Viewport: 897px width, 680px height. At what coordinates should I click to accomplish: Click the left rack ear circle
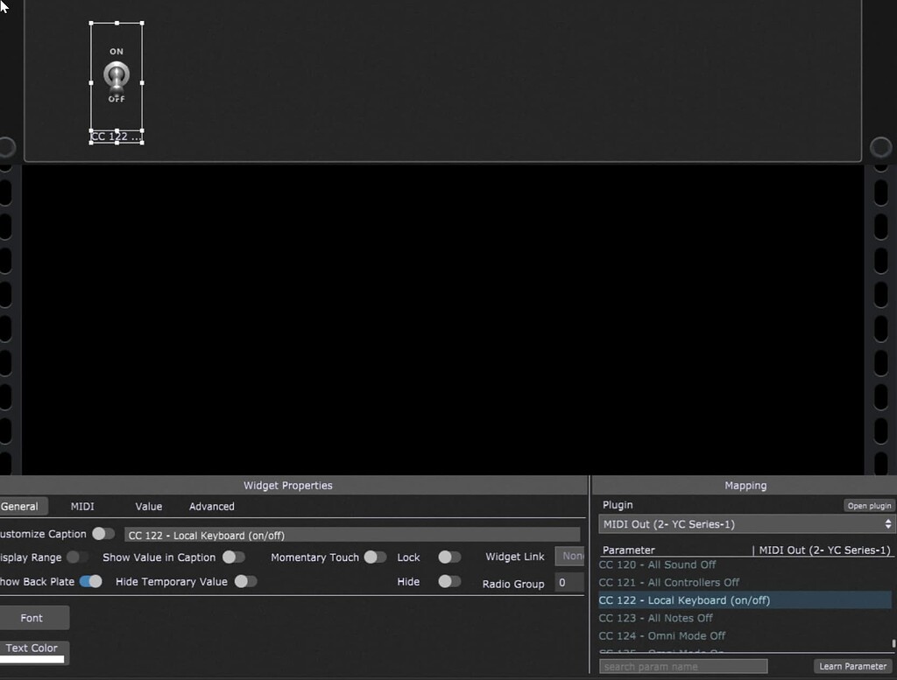7,147
